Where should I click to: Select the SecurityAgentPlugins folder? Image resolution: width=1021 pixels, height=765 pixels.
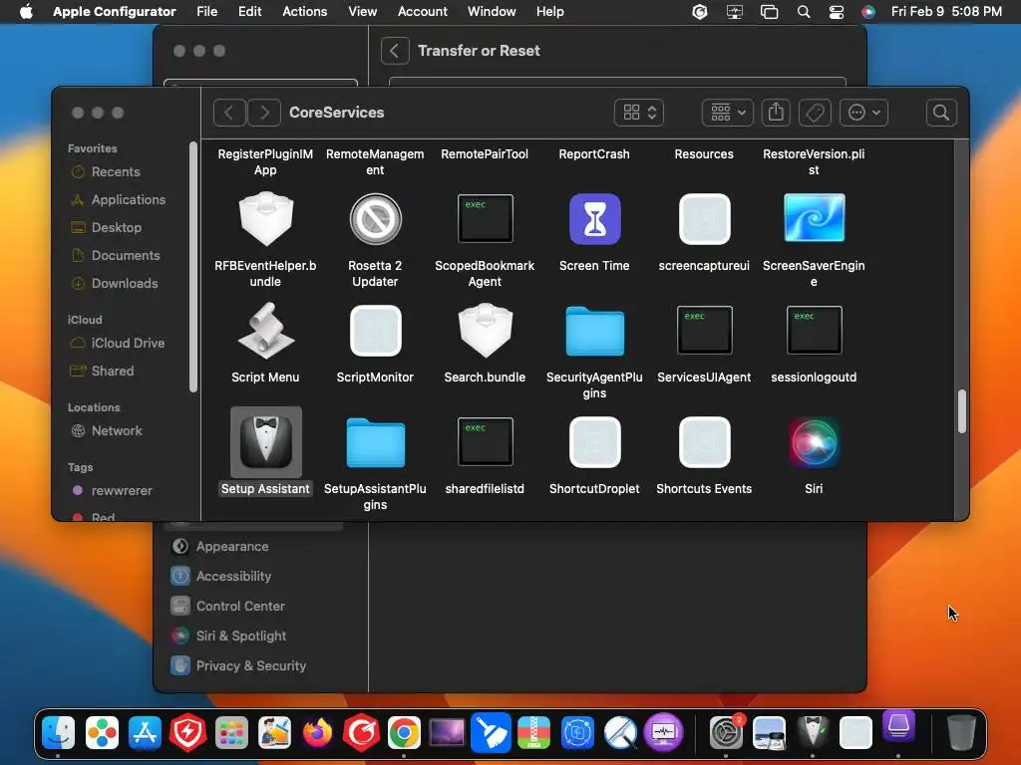(594, 331)
